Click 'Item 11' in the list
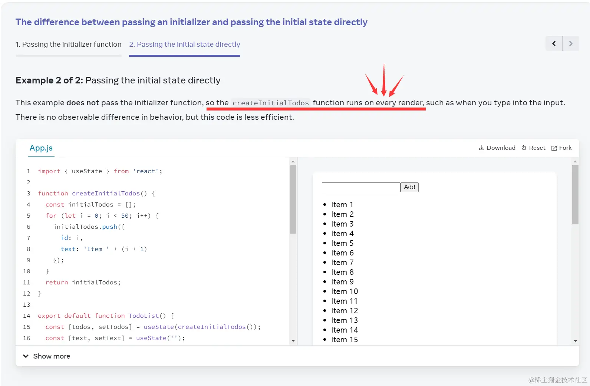The width and height of the screenshot is (590, 386). (344, 301)
